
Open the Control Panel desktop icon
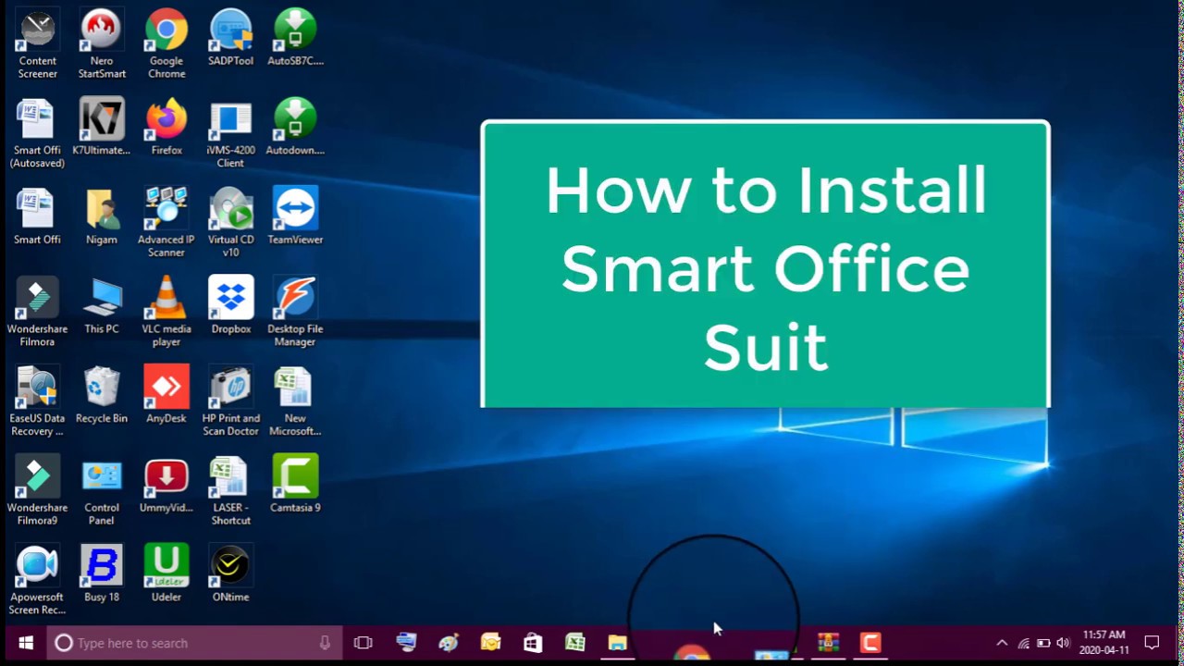(102, 491)
